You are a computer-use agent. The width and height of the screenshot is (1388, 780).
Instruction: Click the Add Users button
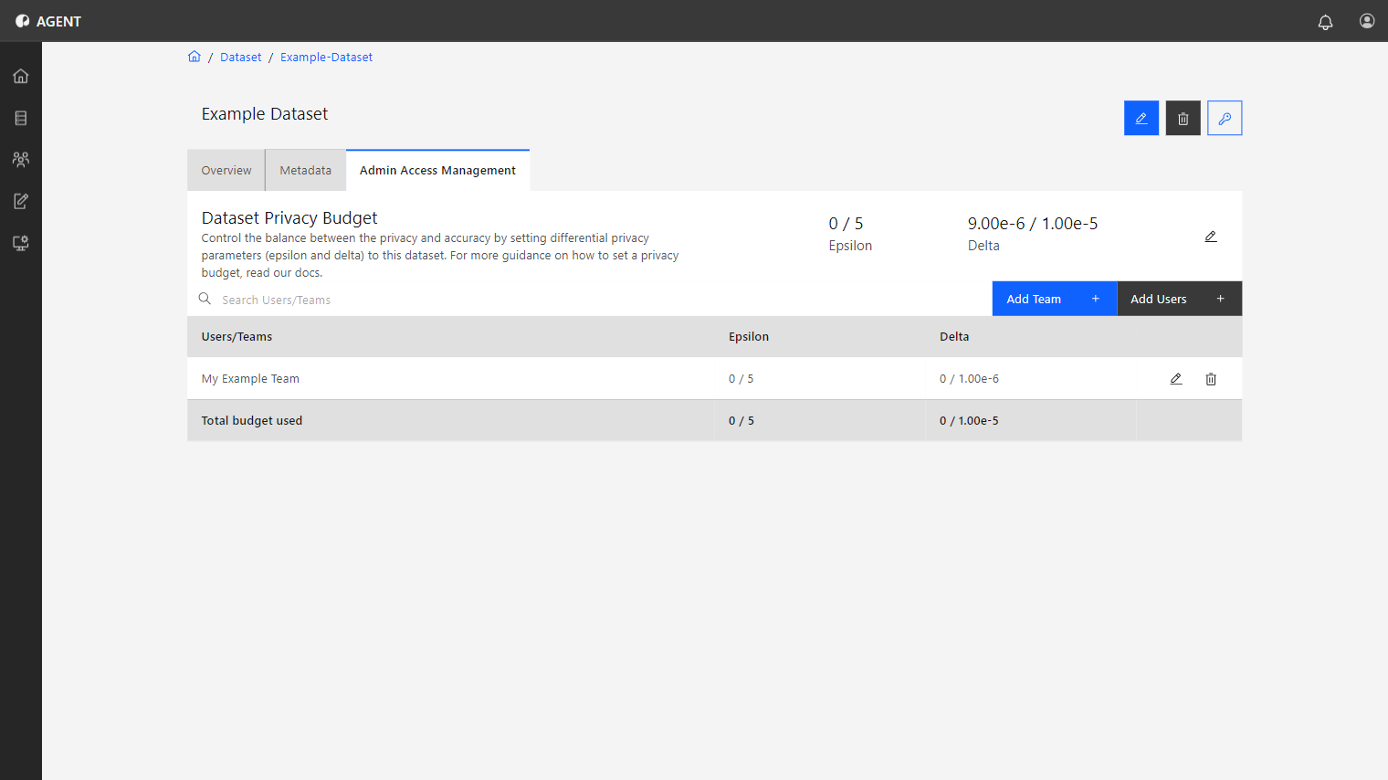coord(1180,299)
